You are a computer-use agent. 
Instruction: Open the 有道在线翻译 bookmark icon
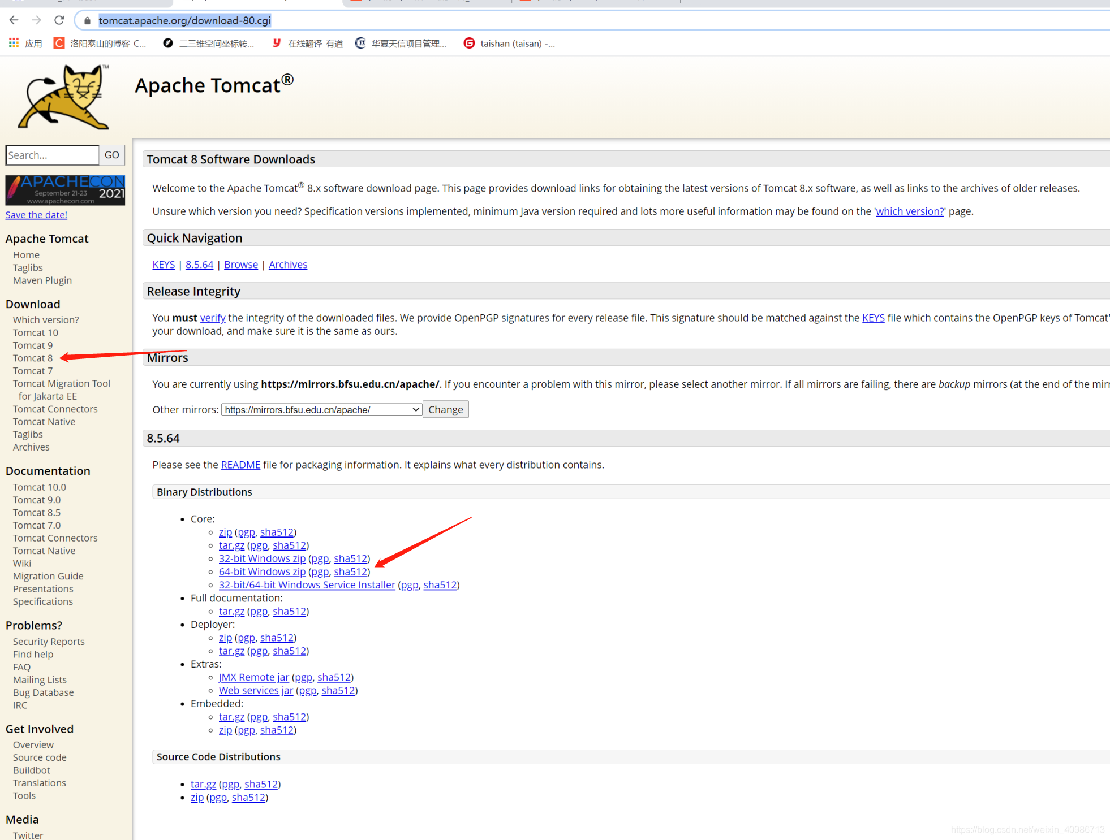click(x=276, y=42)
